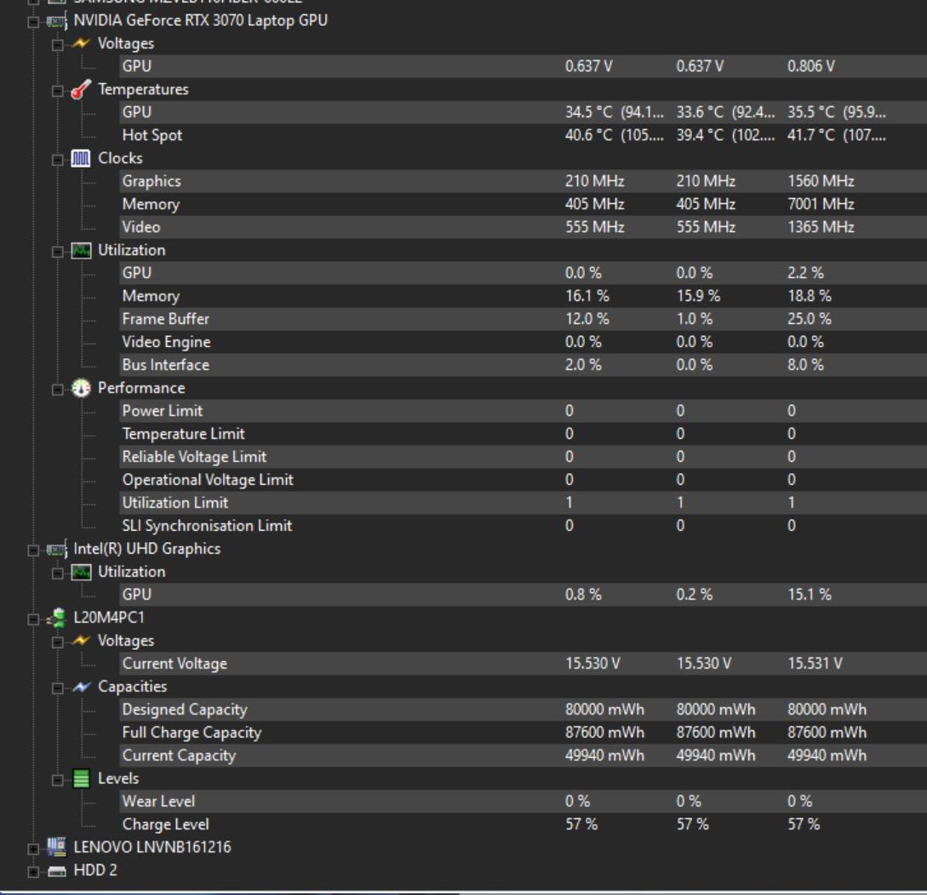Collapse the Voltages group under NVIDIA GPU
Screen dimensions: 927x895
(57, 45)
